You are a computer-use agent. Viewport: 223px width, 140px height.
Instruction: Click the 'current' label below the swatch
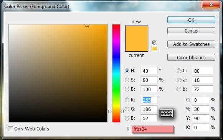click(x=136, y=55)
